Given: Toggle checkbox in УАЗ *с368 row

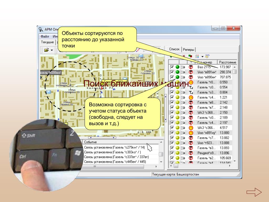Looking at the screenshot, I should pos(172,113).
